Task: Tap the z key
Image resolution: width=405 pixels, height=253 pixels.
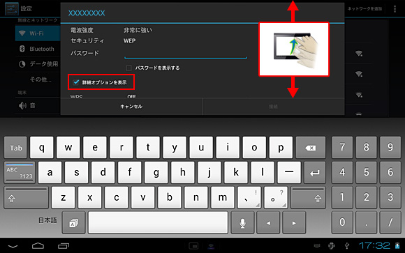Action: point(64,198)
